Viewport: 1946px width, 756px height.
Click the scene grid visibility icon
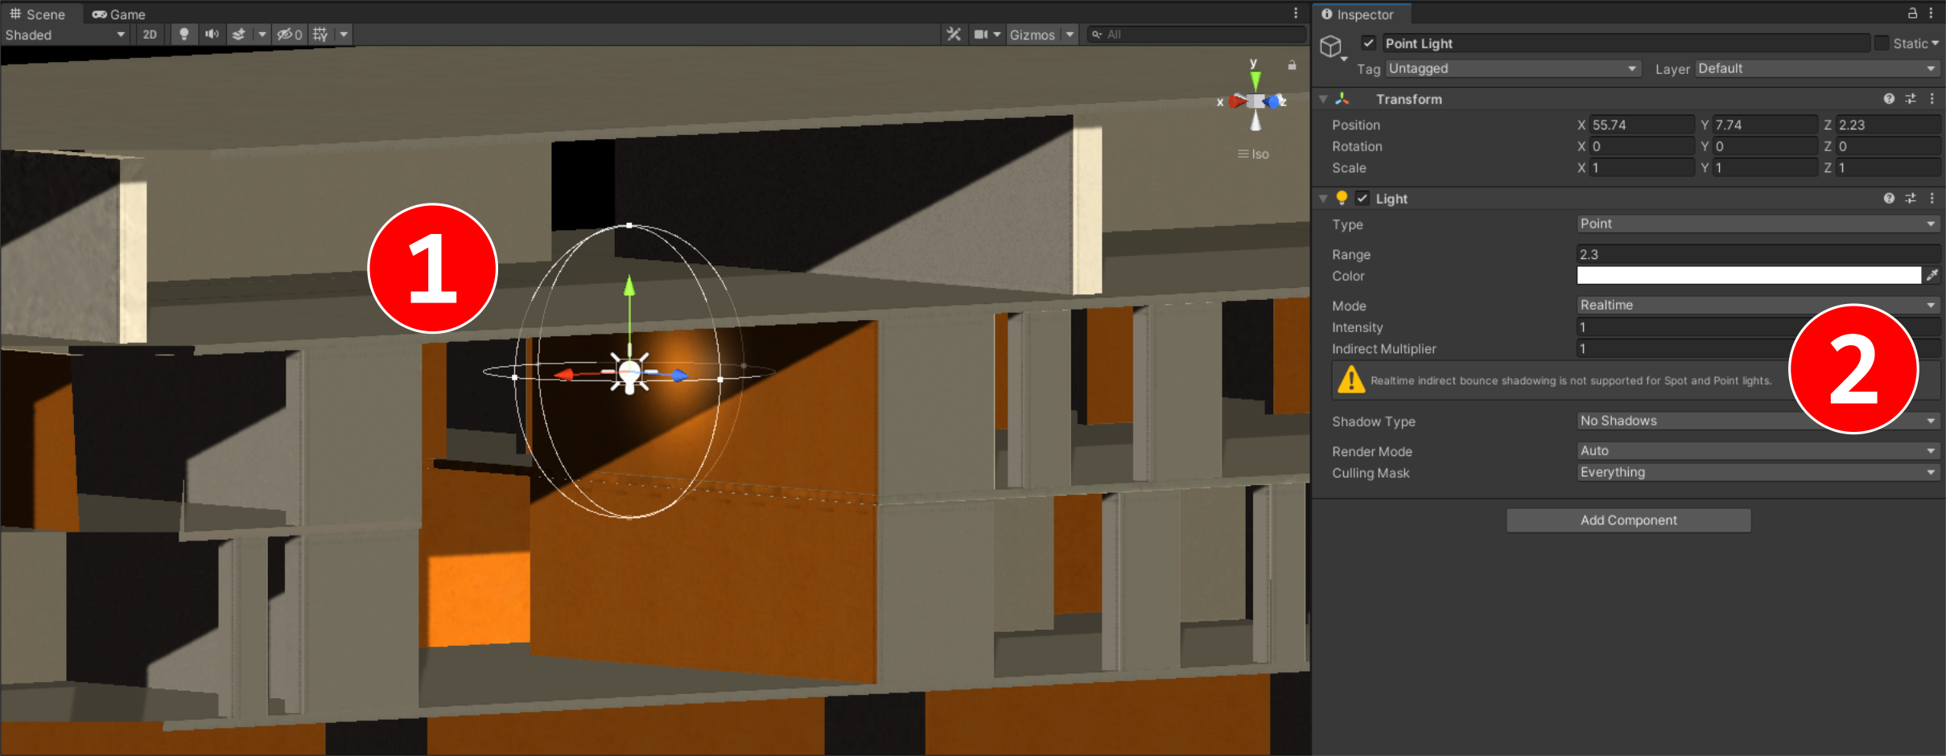[320, 35]
